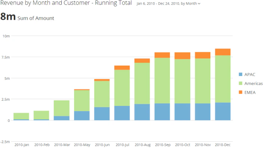Select the 2010-Aug EMEA orange bar segment
Image resolution: width=265 pixels, height=148 pixels.
142,61
